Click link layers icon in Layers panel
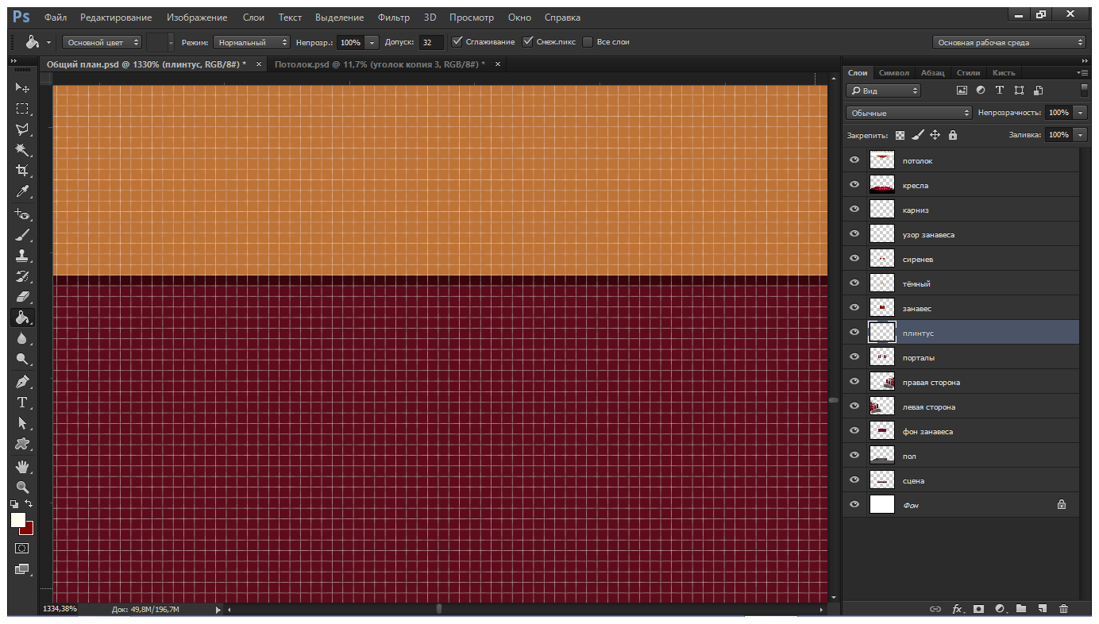 point(935,609)
